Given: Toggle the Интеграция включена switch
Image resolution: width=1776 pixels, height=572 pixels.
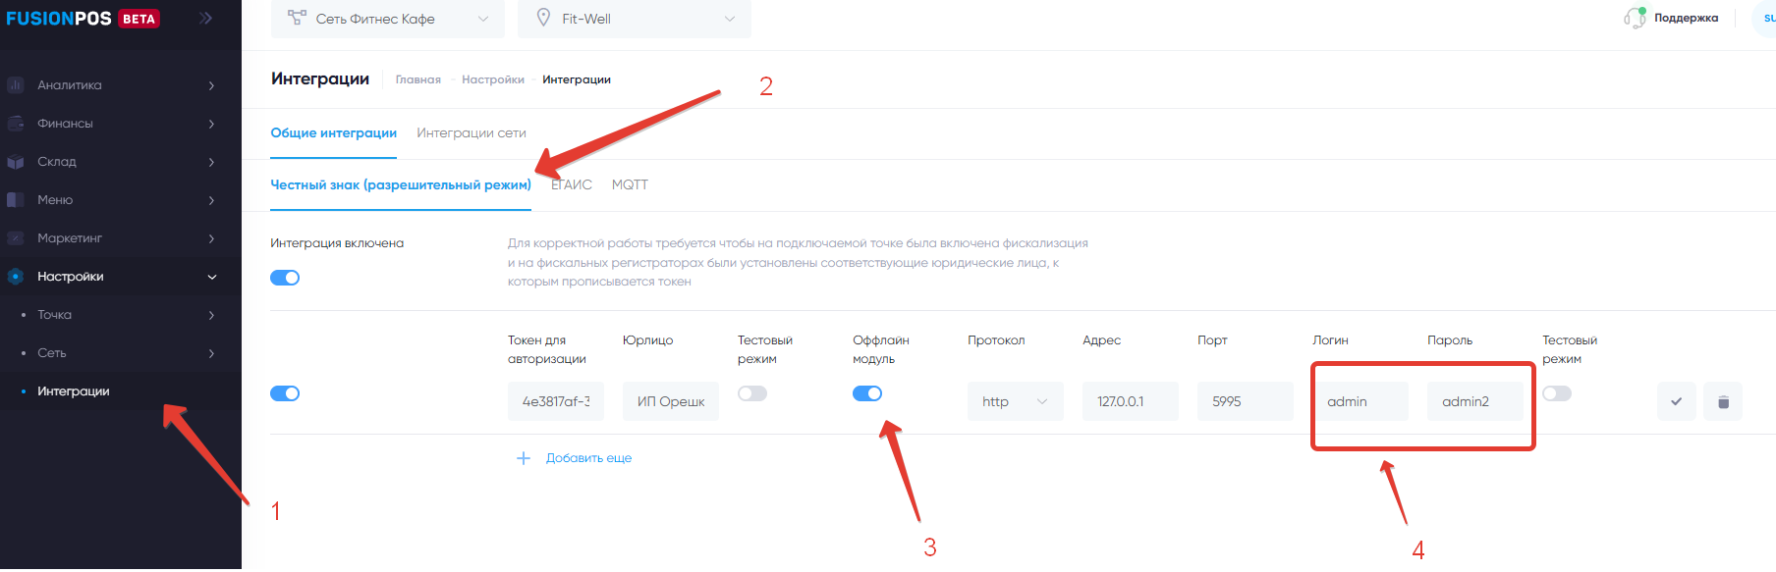Looking at the screenshot, I should [x=285, y=278].
